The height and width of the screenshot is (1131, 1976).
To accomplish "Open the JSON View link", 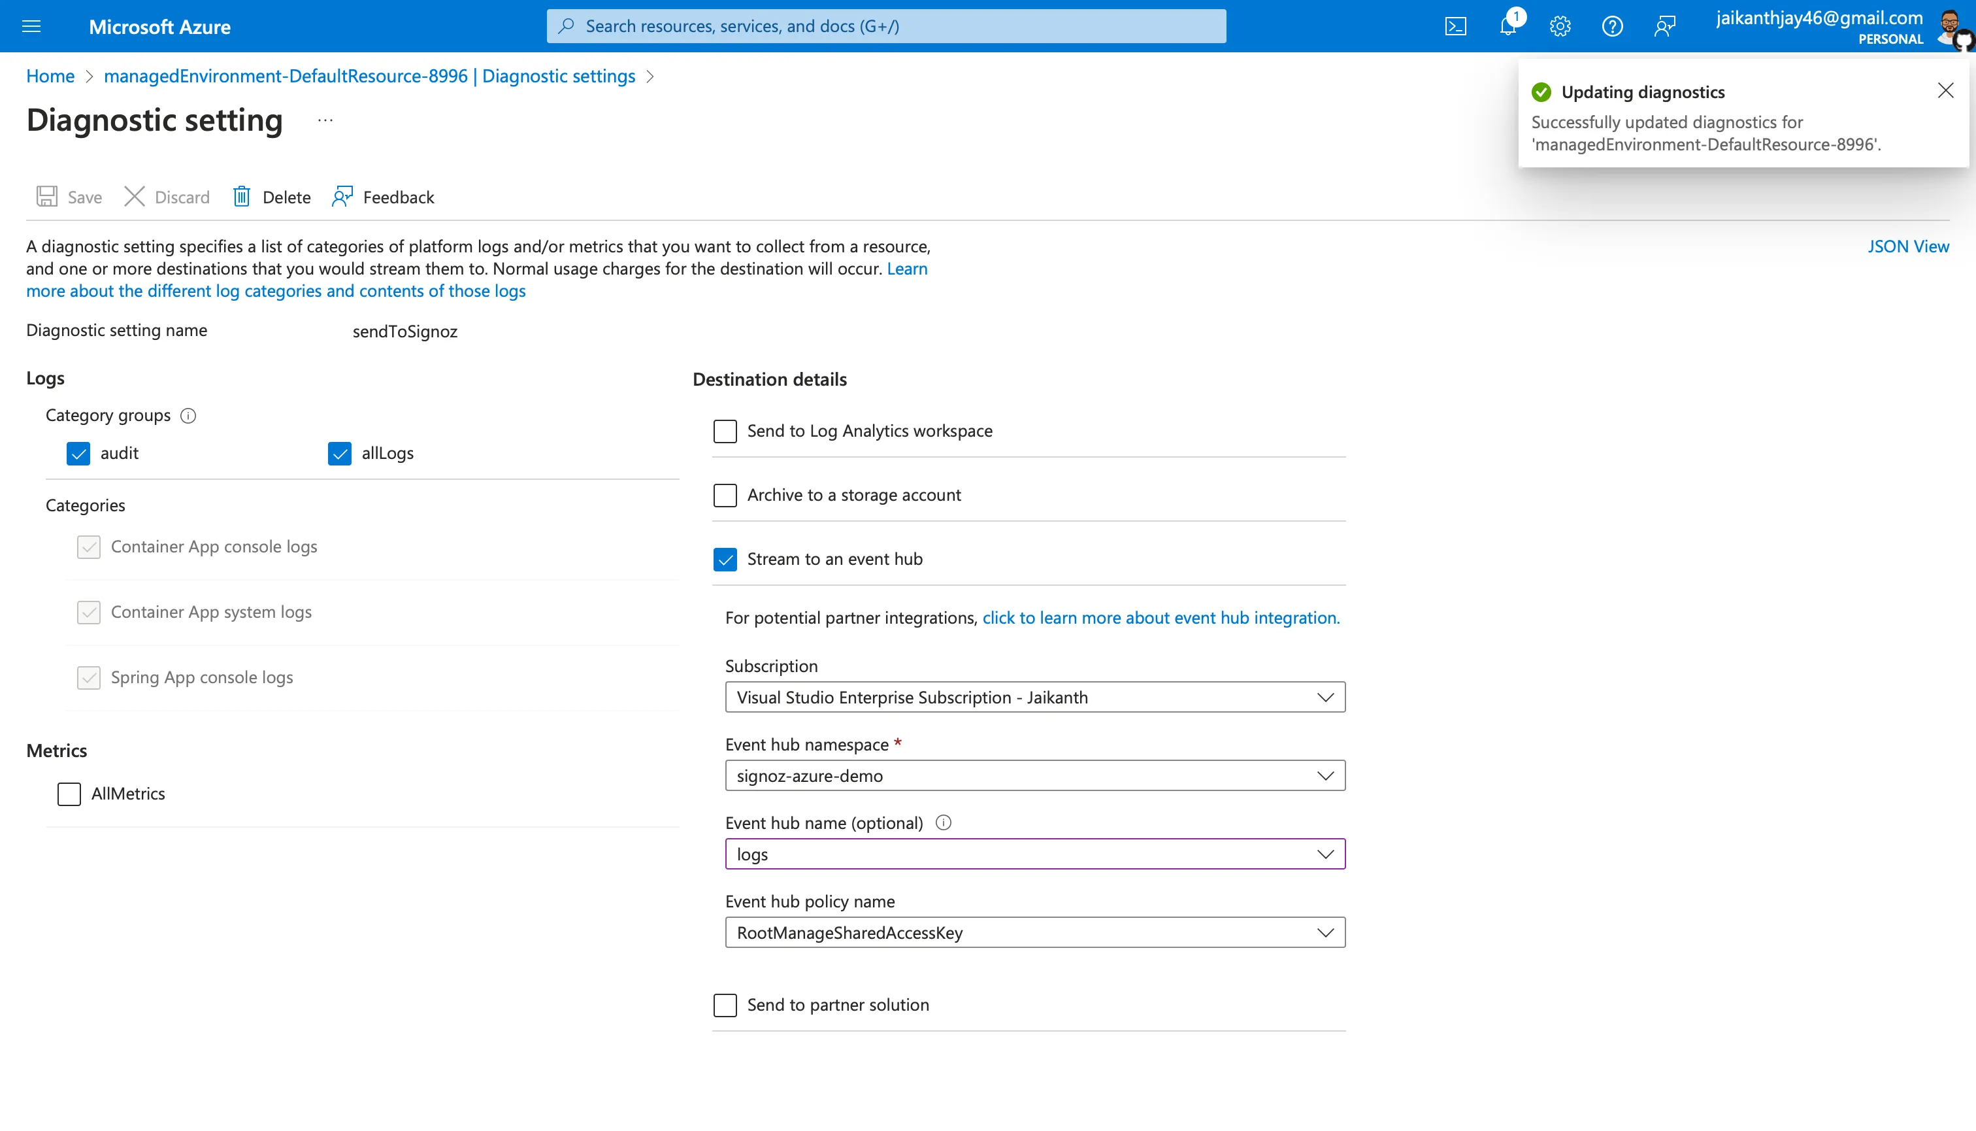I will pos(1909,246).
